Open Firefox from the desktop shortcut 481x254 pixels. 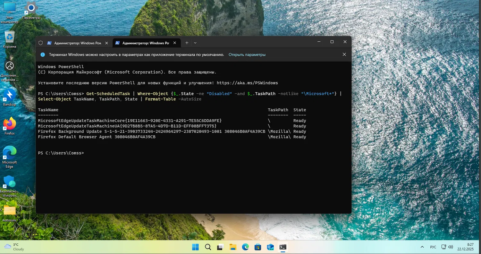click(10, 124)
